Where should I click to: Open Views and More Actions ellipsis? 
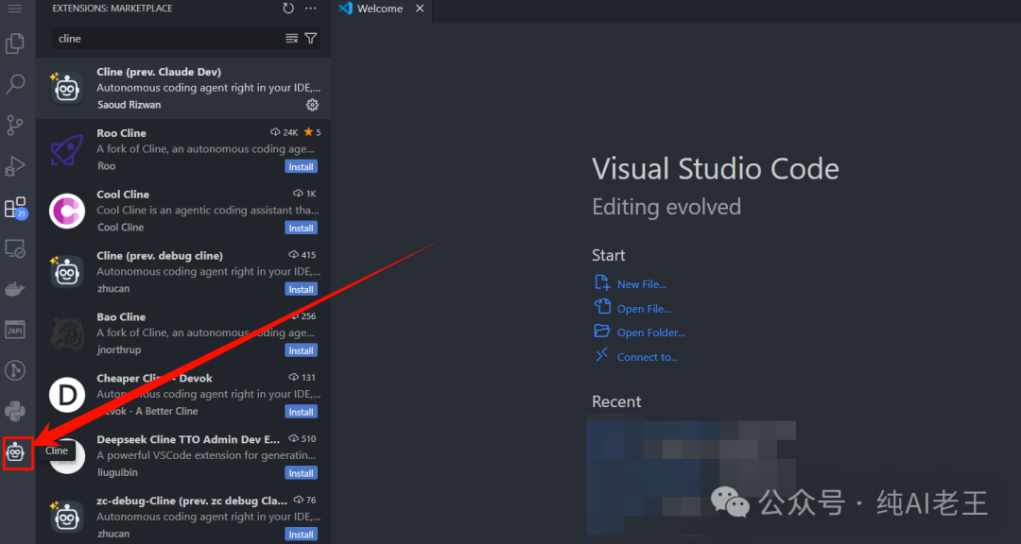[311, 8]
